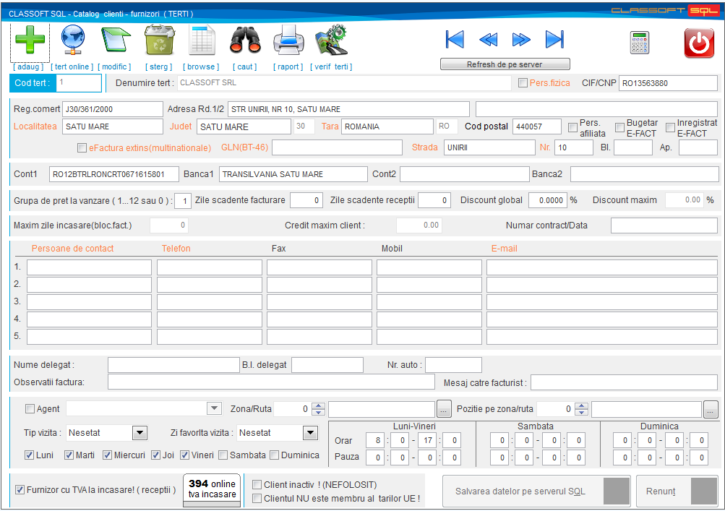725x511 pixels.
Task: Click the Zona/Ruta ellipsis browse button
Action: click(x=444, y=409)
